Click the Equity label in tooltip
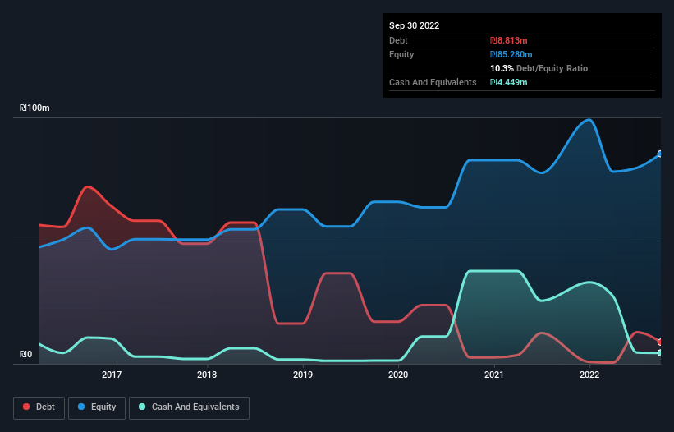This screenshot has height=432, width=674. click(x=401, y=54)
